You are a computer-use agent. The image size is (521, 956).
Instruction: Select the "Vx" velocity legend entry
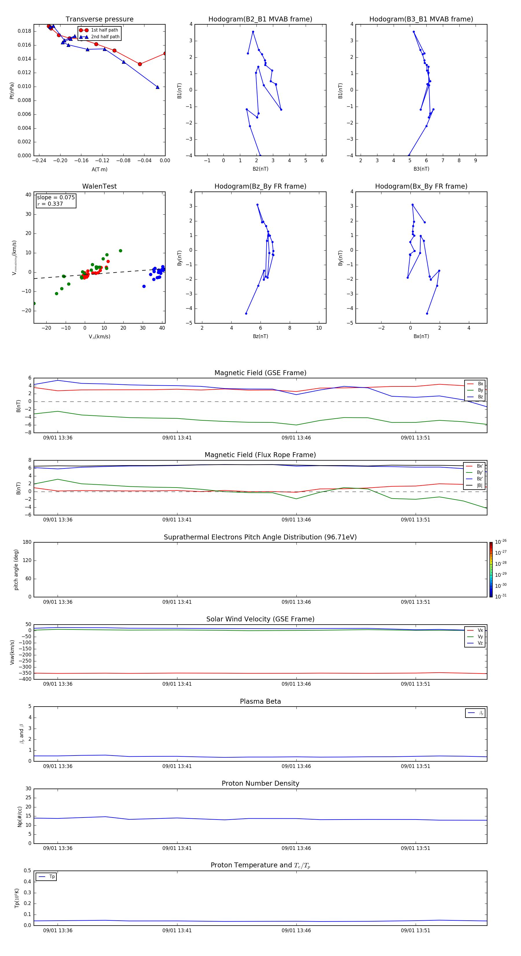(x=475, y=630)
